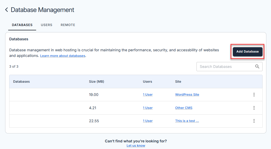The width and height of the screenshot is (271, 149).
Task: View users for the 19.00 MB database
Action: [x=148, y=94]
